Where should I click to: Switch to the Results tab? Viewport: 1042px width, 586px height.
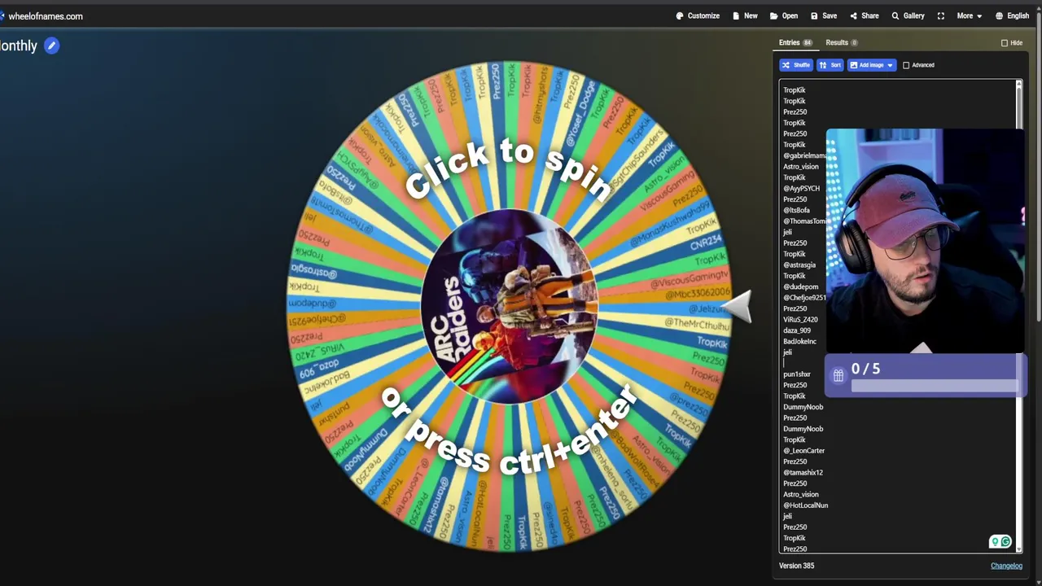(x=841, y=42)
